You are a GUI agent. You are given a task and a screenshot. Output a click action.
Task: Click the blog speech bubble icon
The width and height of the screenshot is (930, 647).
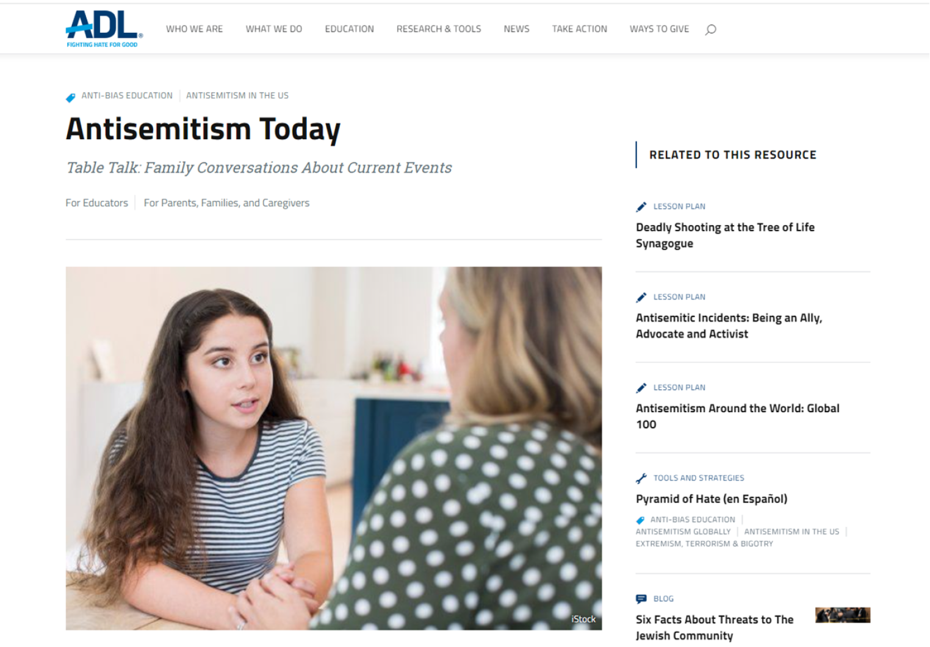click(x=641, y=599)
